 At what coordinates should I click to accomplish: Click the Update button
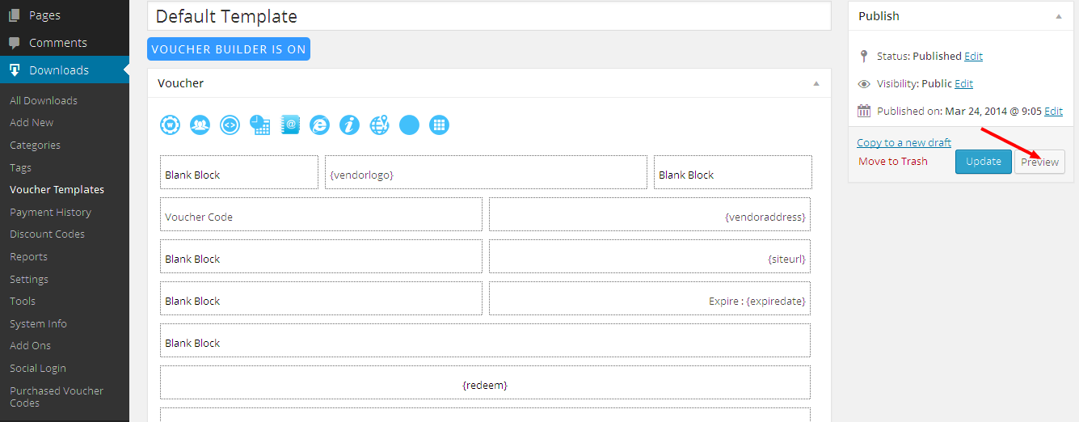[983, 162]
